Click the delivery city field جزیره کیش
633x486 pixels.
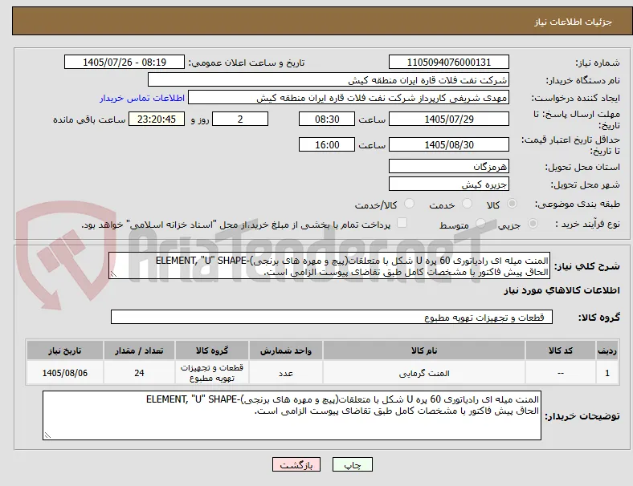pyautogui.click(x=449, y=184)
